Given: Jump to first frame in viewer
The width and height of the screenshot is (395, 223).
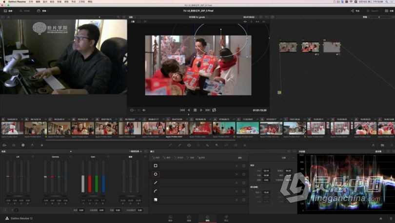Looking at the screenshot, I should coord(182,110).
